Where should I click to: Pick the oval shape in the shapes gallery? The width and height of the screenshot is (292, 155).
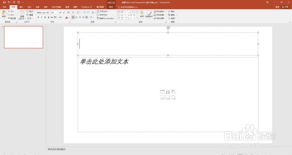[134, 12]
